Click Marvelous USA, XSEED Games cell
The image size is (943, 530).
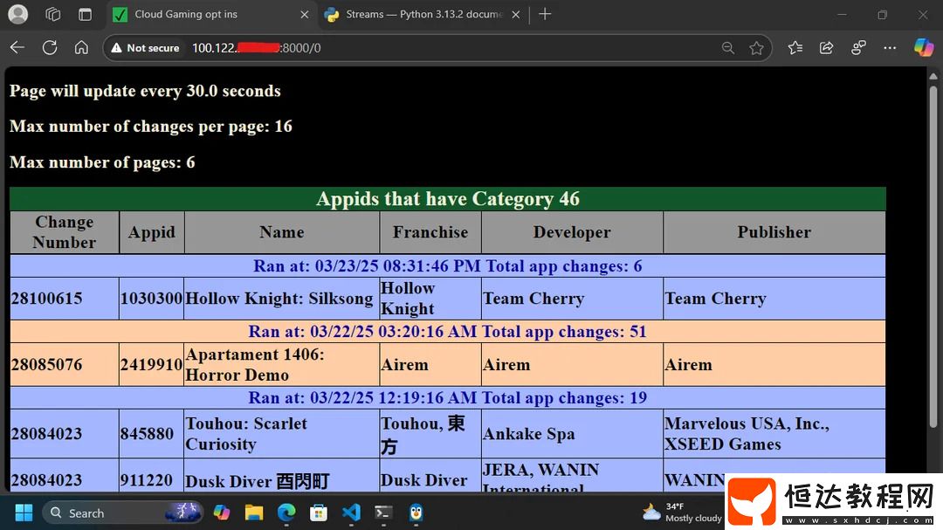[x=774, y=434]
